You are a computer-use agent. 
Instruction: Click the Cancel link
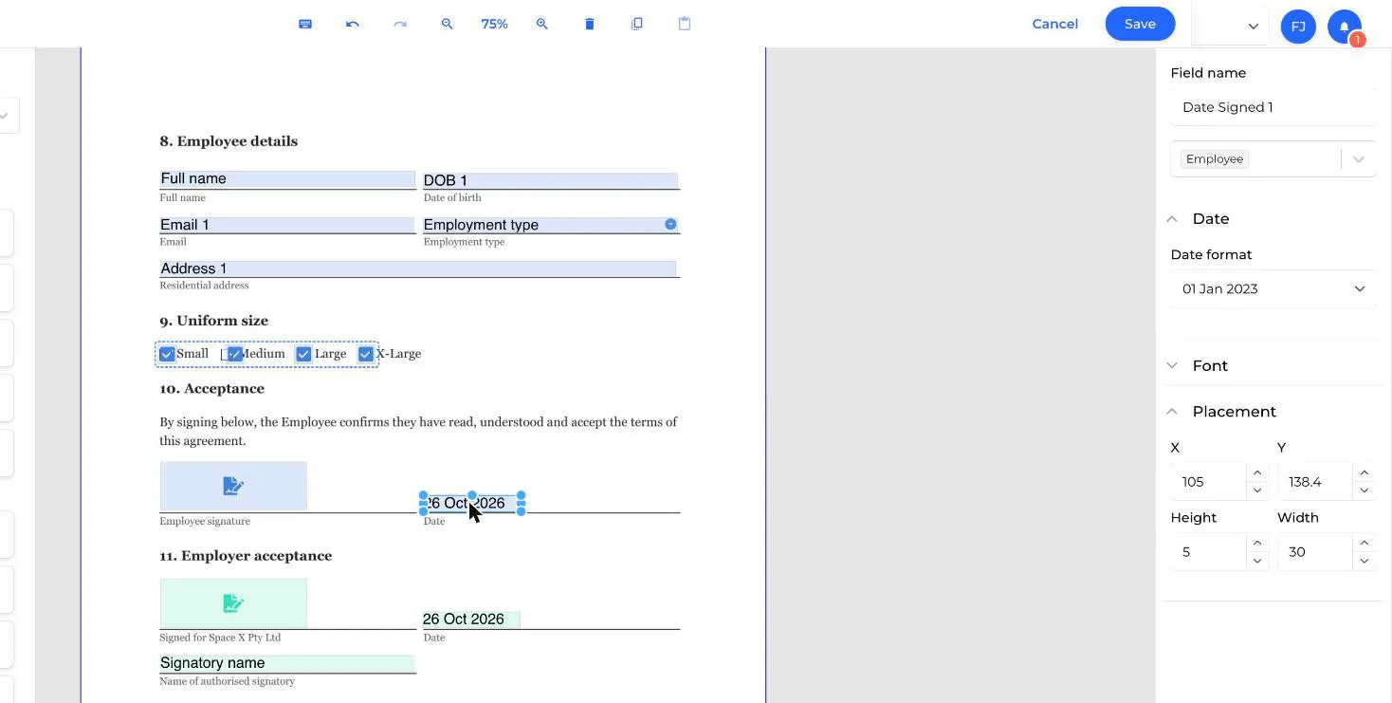coord(1054,24)
